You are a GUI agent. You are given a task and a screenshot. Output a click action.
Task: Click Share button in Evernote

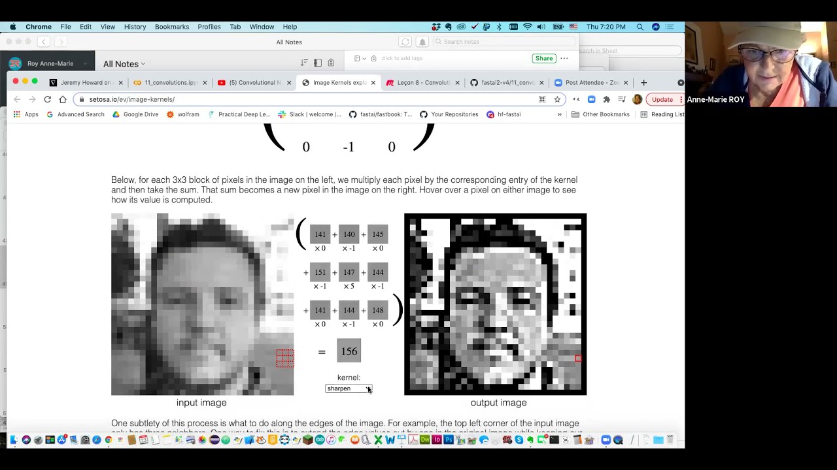tap(544, 58)
